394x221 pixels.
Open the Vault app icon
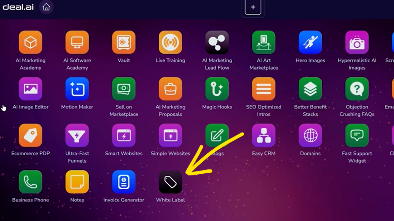click(124, 42)
